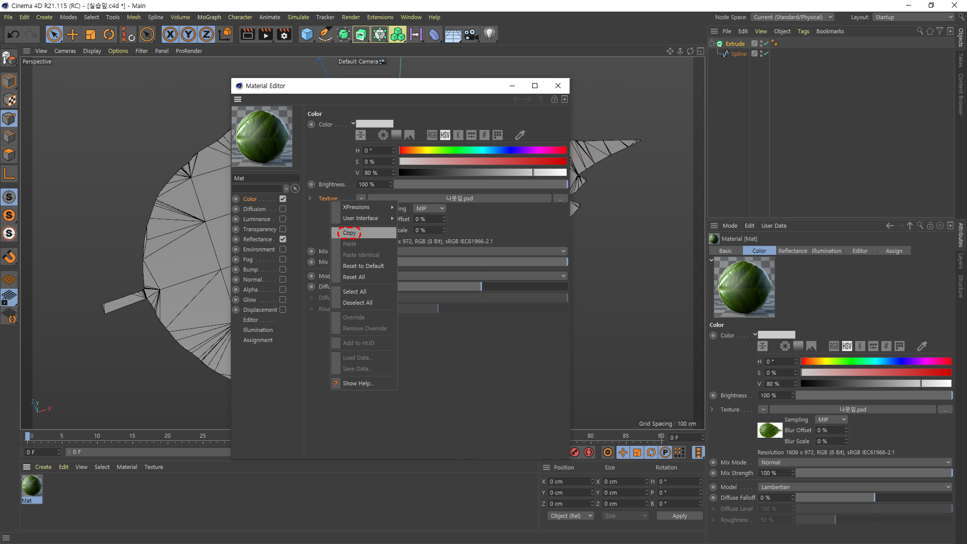The image size is (967, 544).
Task: Pick color with eyedropper in Material Editor
Action: (x=520, y=135)
